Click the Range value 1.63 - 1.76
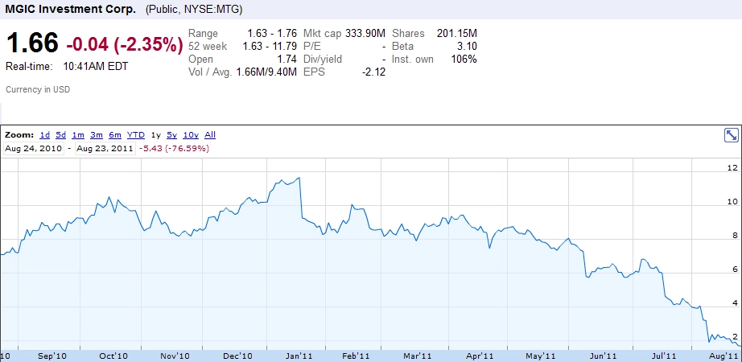The height and width of the screenshot is (362, 742). coord(272,34)
